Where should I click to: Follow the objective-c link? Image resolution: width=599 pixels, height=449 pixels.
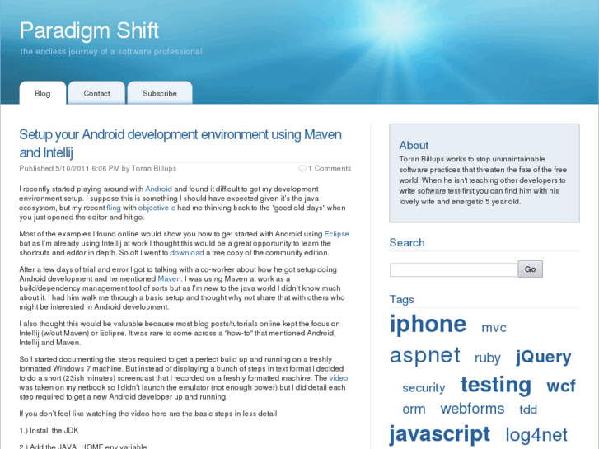pyautogui.click(x=157, y=208)
